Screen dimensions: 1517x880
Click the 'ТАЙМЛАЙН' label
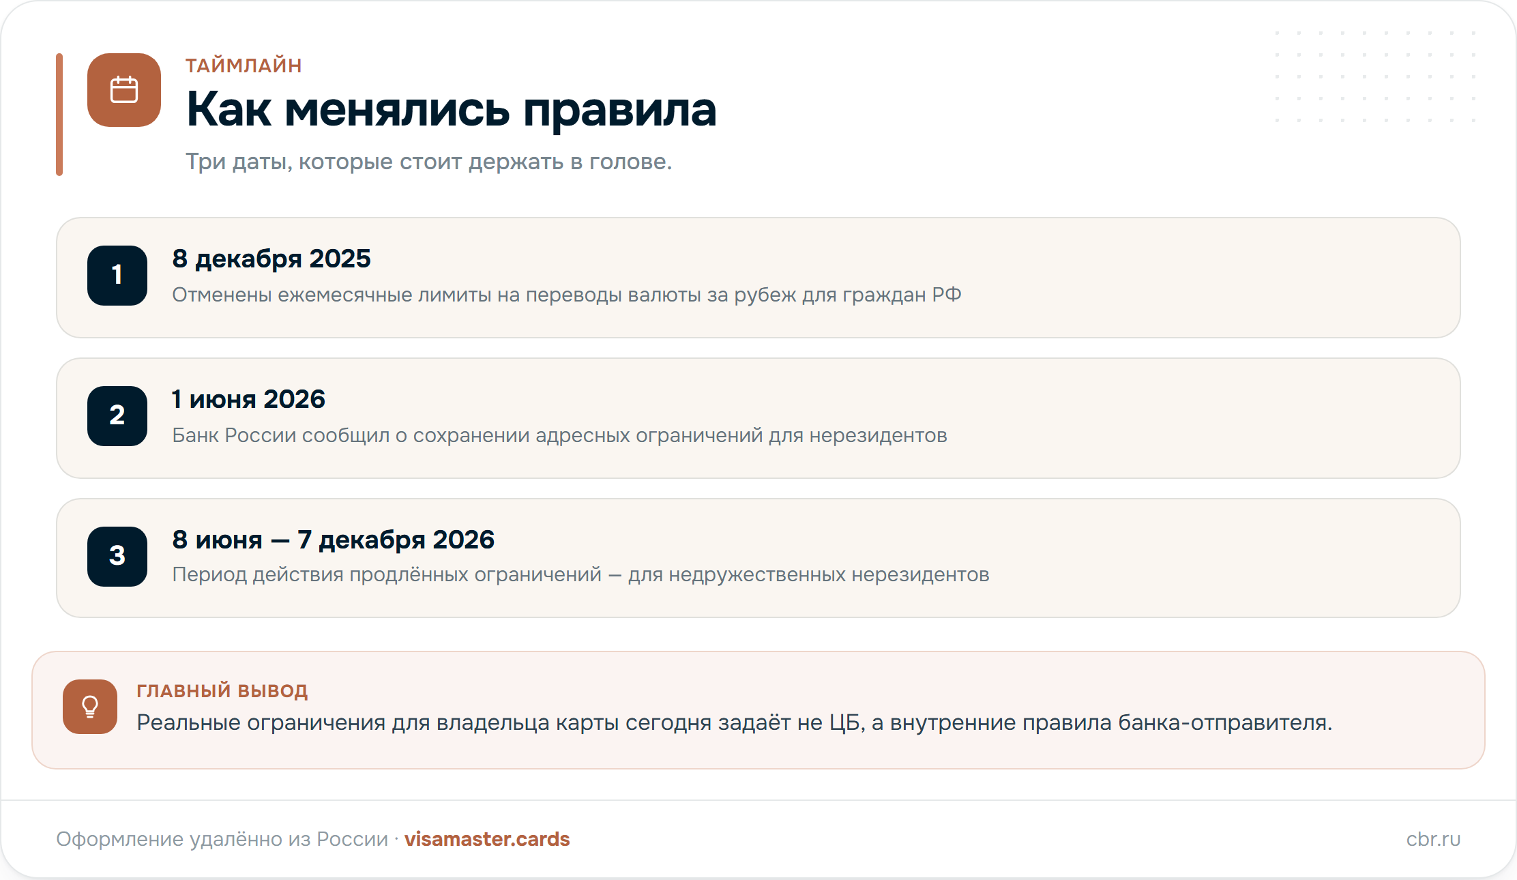coord(244,65)
